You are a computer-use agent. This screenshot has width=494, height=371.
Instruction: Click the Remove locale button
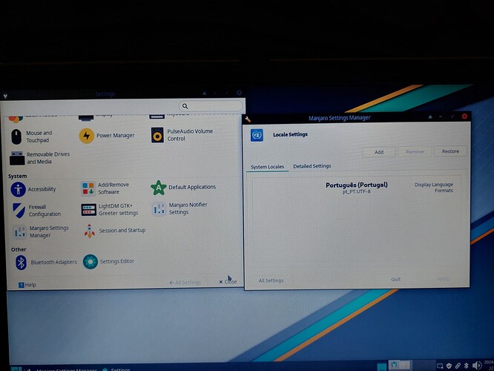point(415,151)
